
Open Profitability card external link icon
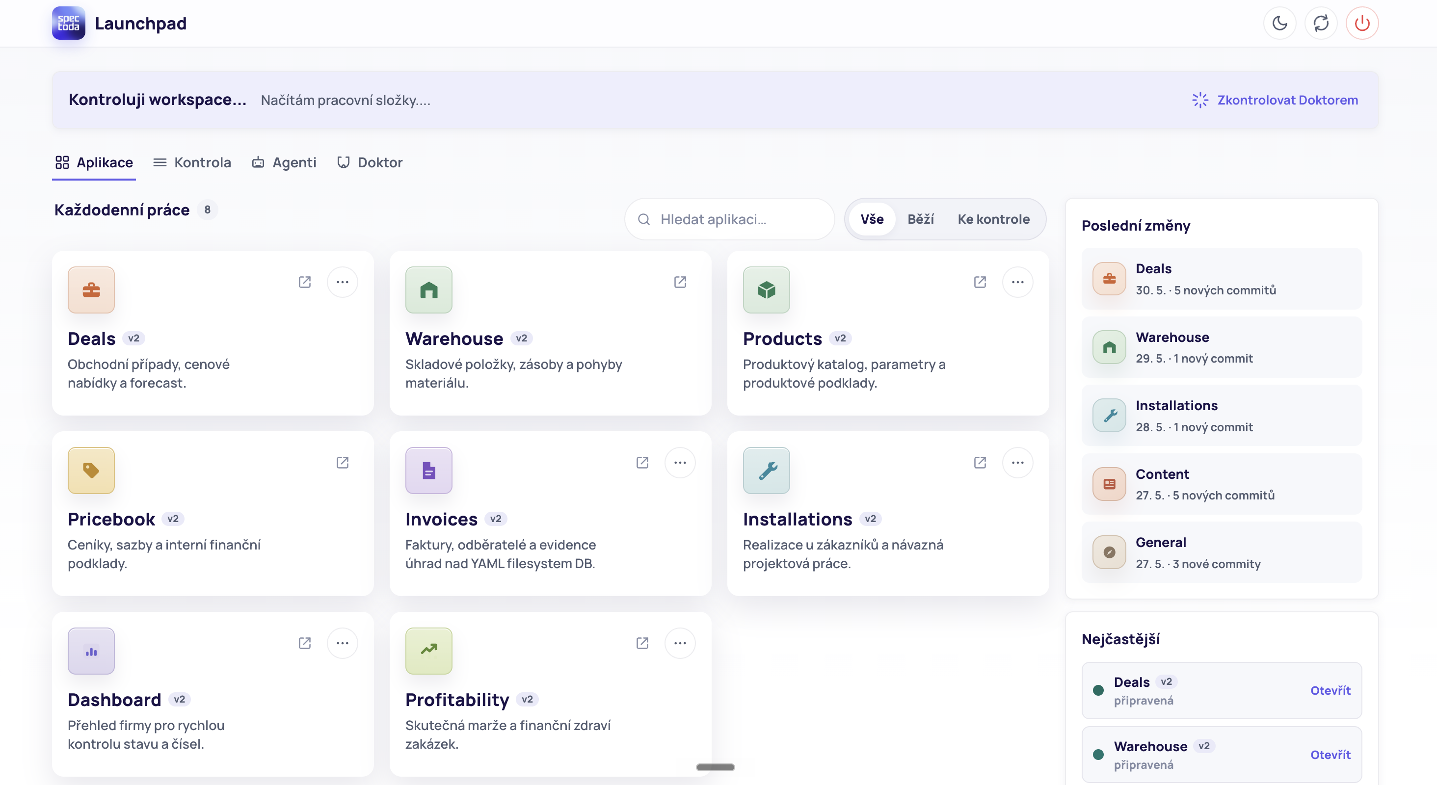[642, 643]
